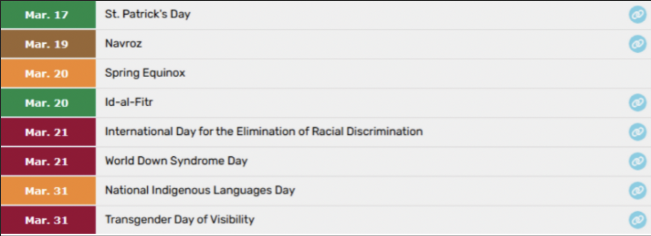Viewport: 651px width, 236px height.
Task: Open Transgender Day of Visibility link icon
Action: click(x=637, y=220)
